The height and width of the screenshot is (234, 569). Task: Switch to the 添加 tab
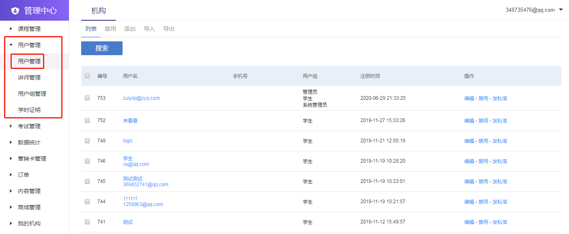click(130, 29)
